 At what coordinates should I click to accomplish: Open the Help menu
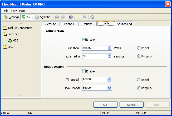pyautogui.click(x=22, y=11)
